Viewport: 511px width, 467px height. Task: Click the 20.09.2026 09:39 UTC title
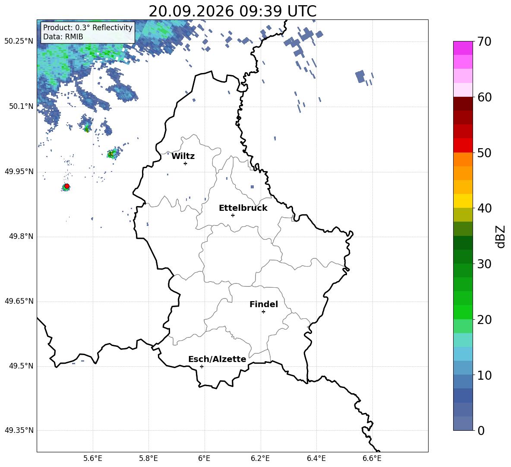point(232,11)
